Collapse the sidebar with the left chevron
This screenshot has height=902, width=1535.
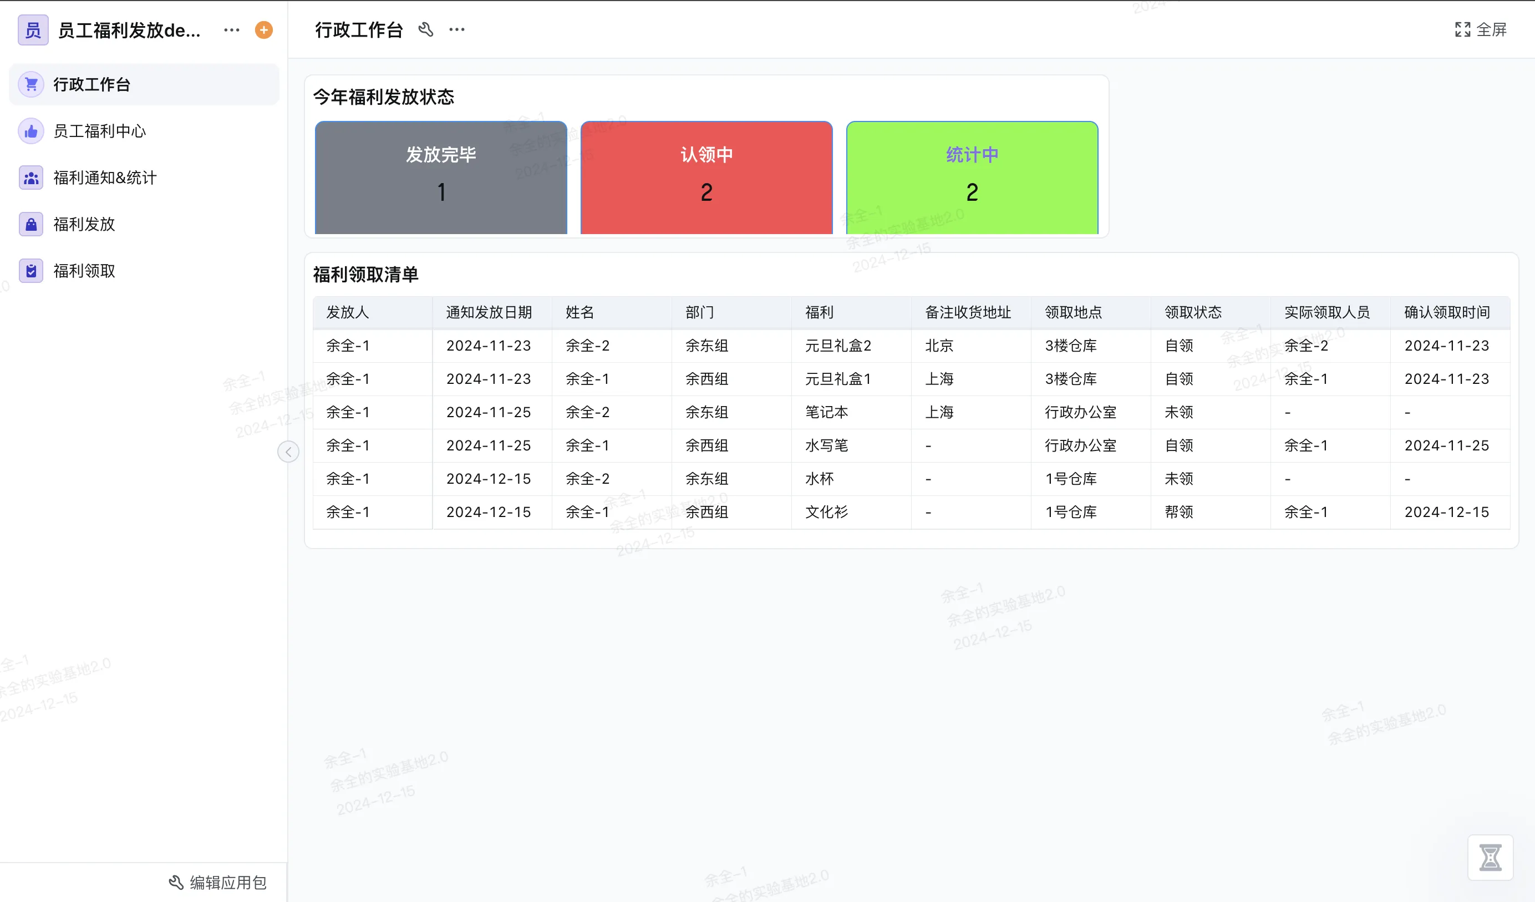(x=288, y=452)
